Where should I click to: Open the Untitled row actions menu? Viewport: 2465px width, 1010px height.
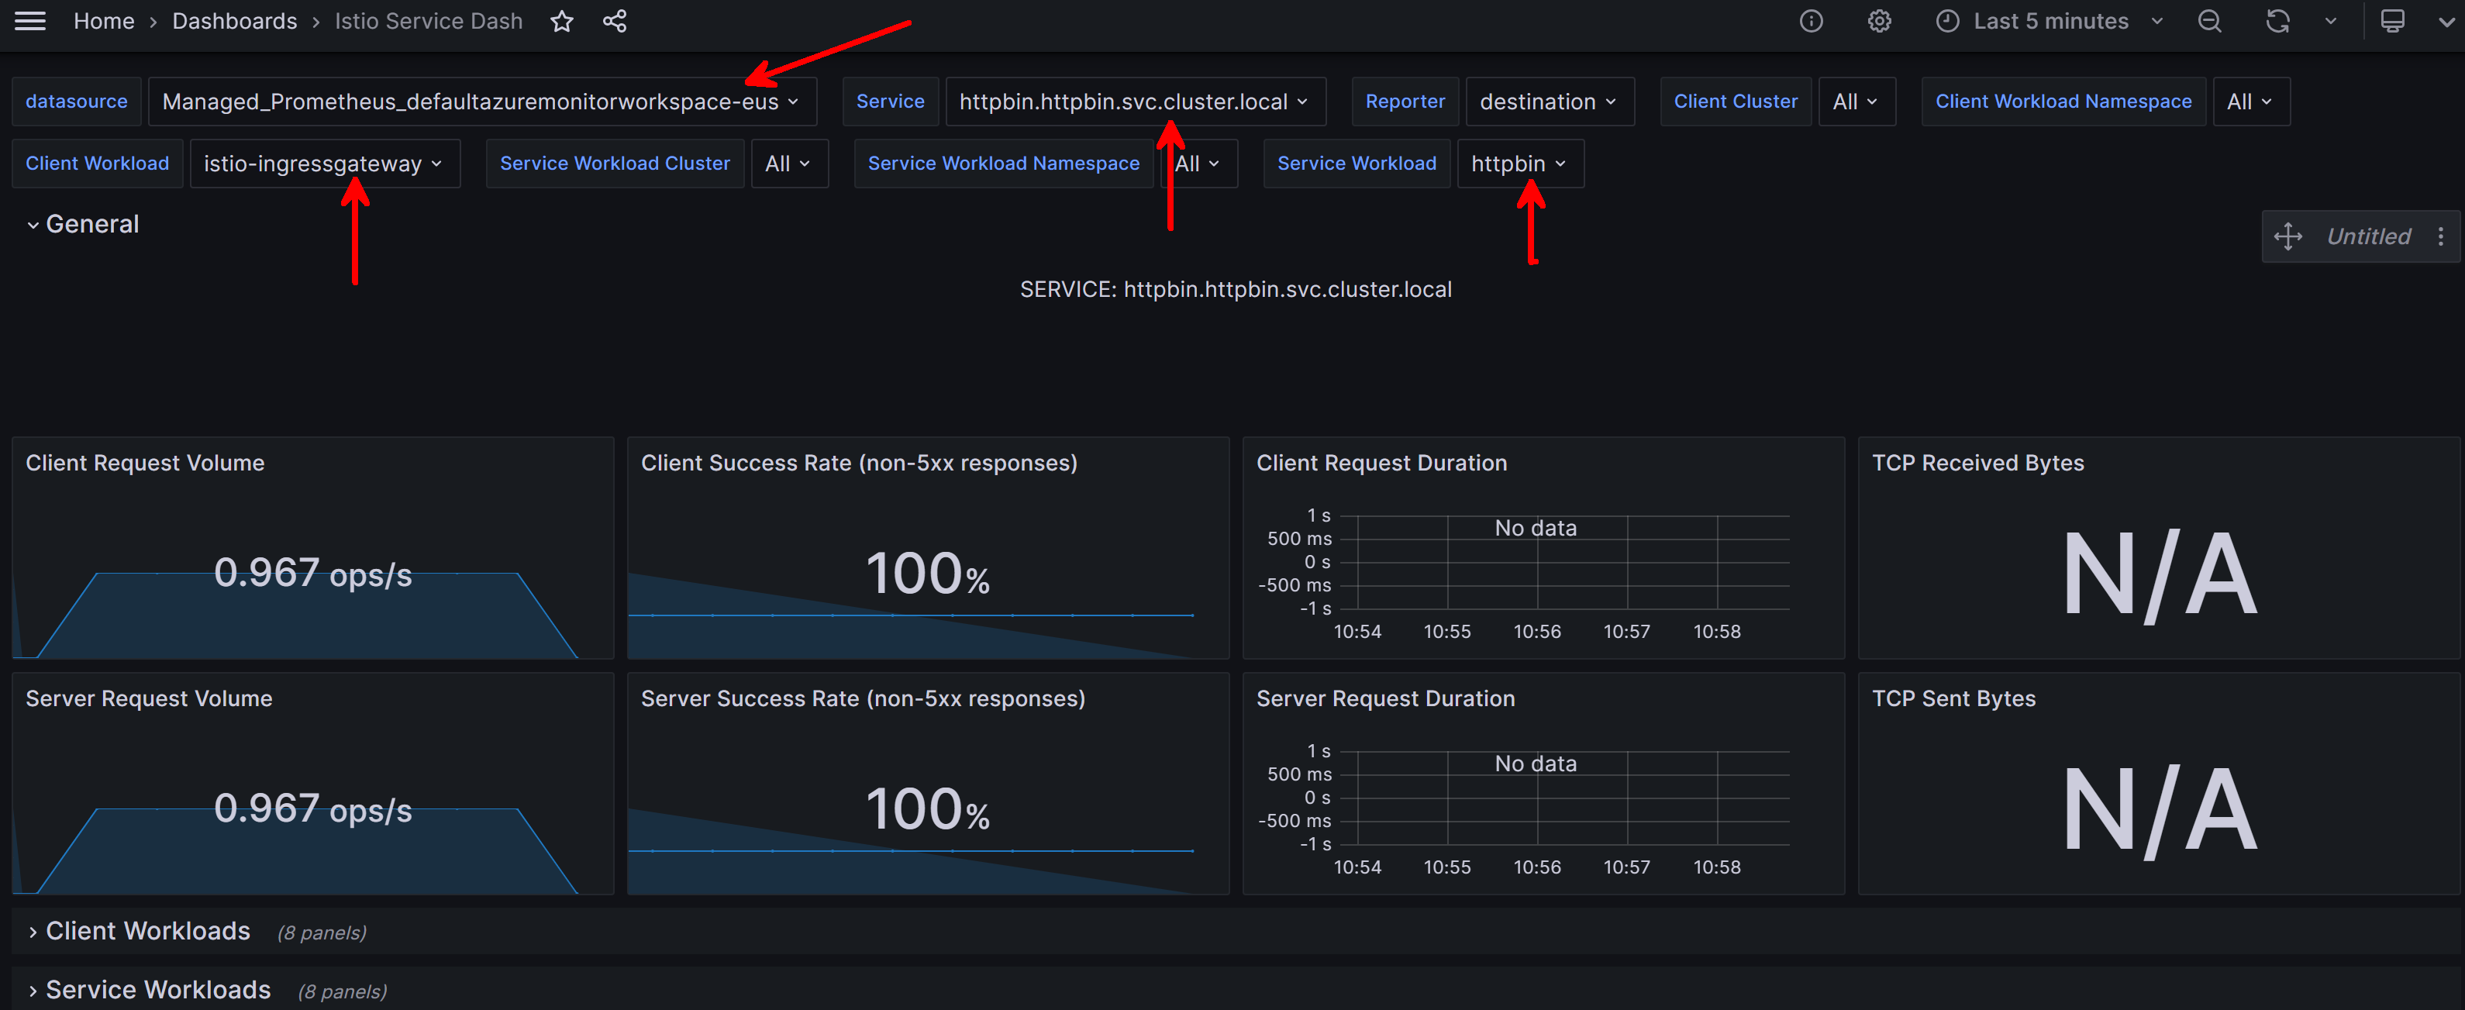pos(2440,236)
